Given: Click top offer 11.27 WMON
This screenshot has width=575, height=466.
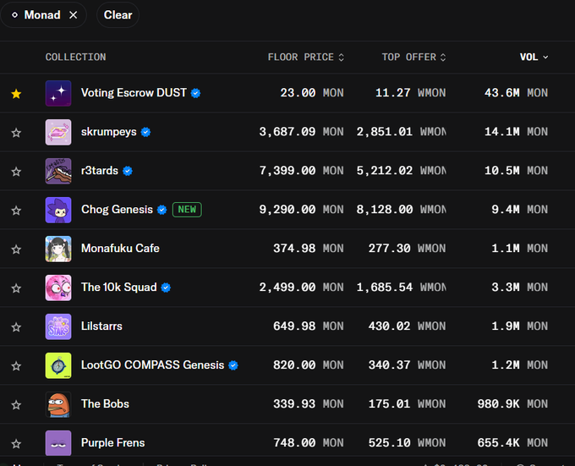Looking at the screenshot, I should coord(411,93).
